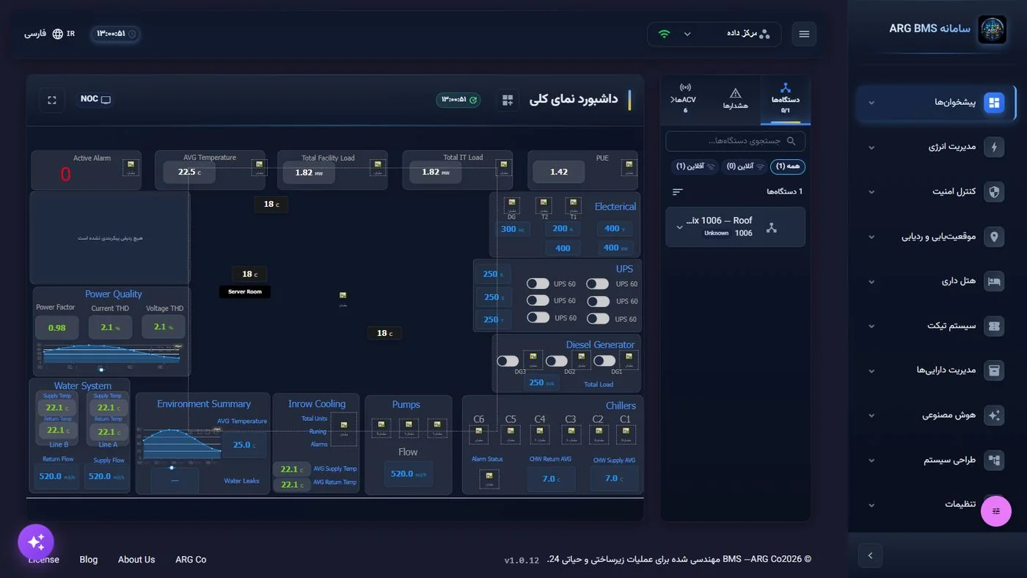The width and height of the screenshot is (1027, 578).
Task: Click the sort list icon above the device list
Action: click(x=677, y=191)
